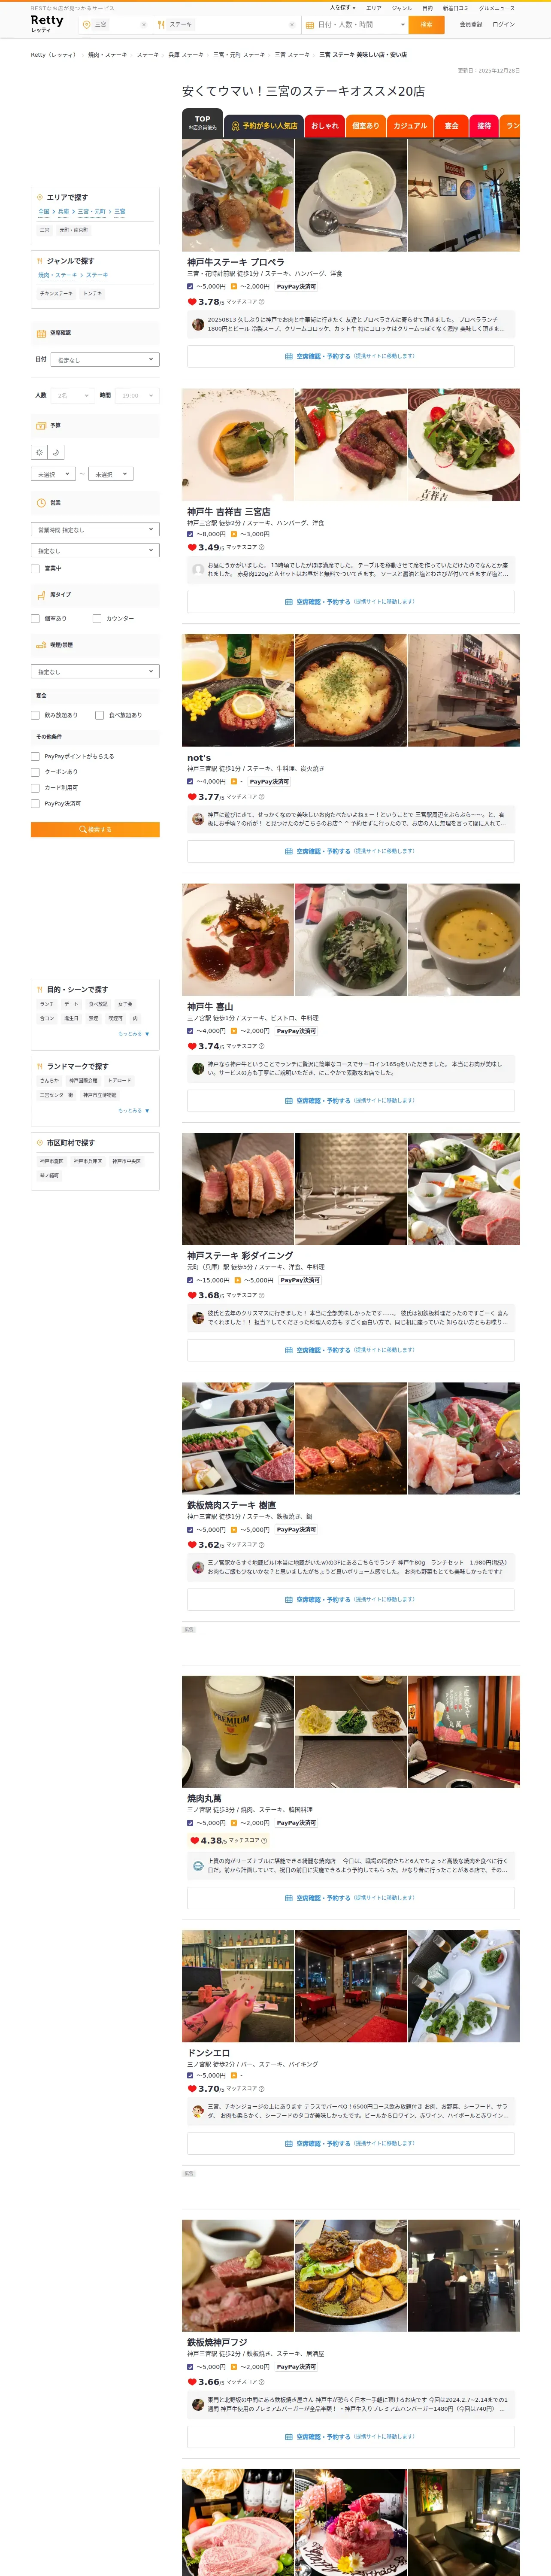
Task: Click the match score help icon for 神戸牛ステーキ プロペラ
Action: point(262,301)
